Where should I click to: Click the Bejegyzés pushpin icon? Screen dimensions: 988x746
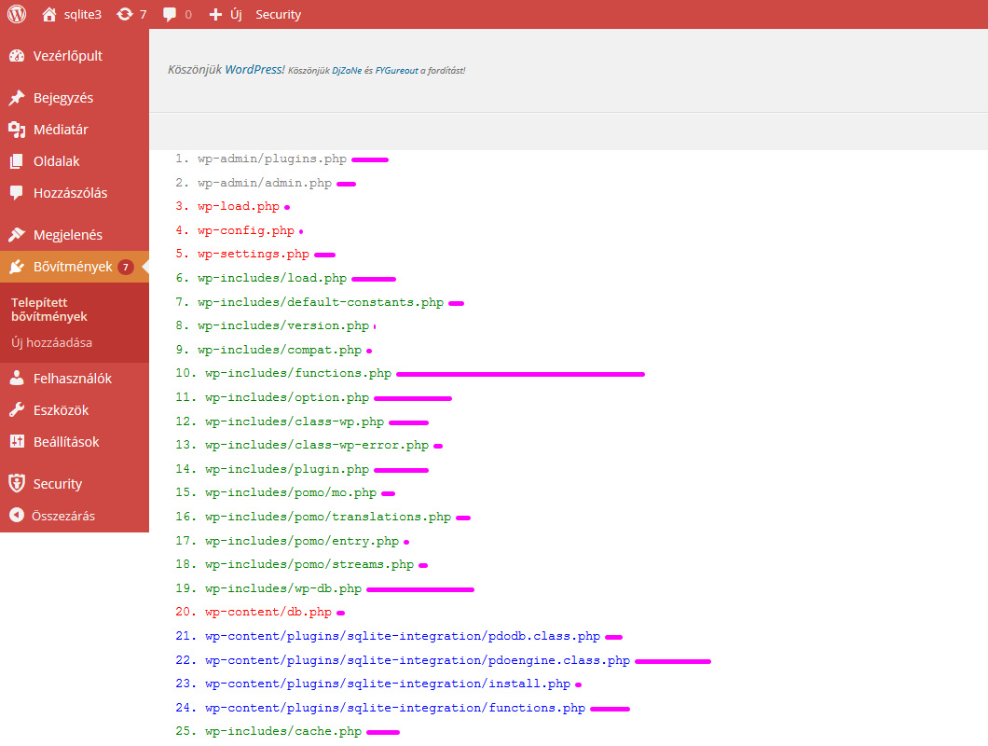(17, 98)
